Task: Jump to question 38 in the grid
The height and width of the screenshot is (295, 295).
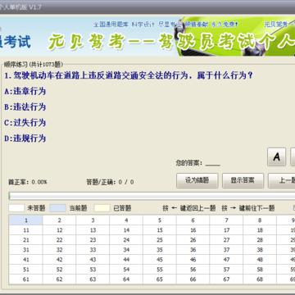Action: (x=260, y=250)
